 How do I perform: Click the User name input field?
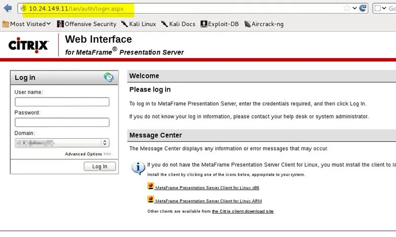point(62,102)
